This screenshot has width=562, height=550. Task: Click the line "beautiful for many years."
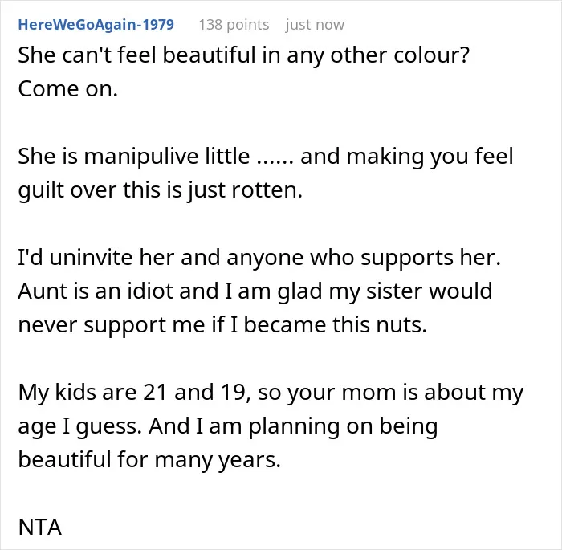click(149, 460)
